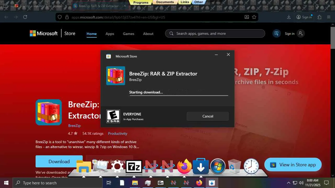Bookmark this page with the star icon
Viewport: 335px width, 188px height.
[x=254, y=17]
